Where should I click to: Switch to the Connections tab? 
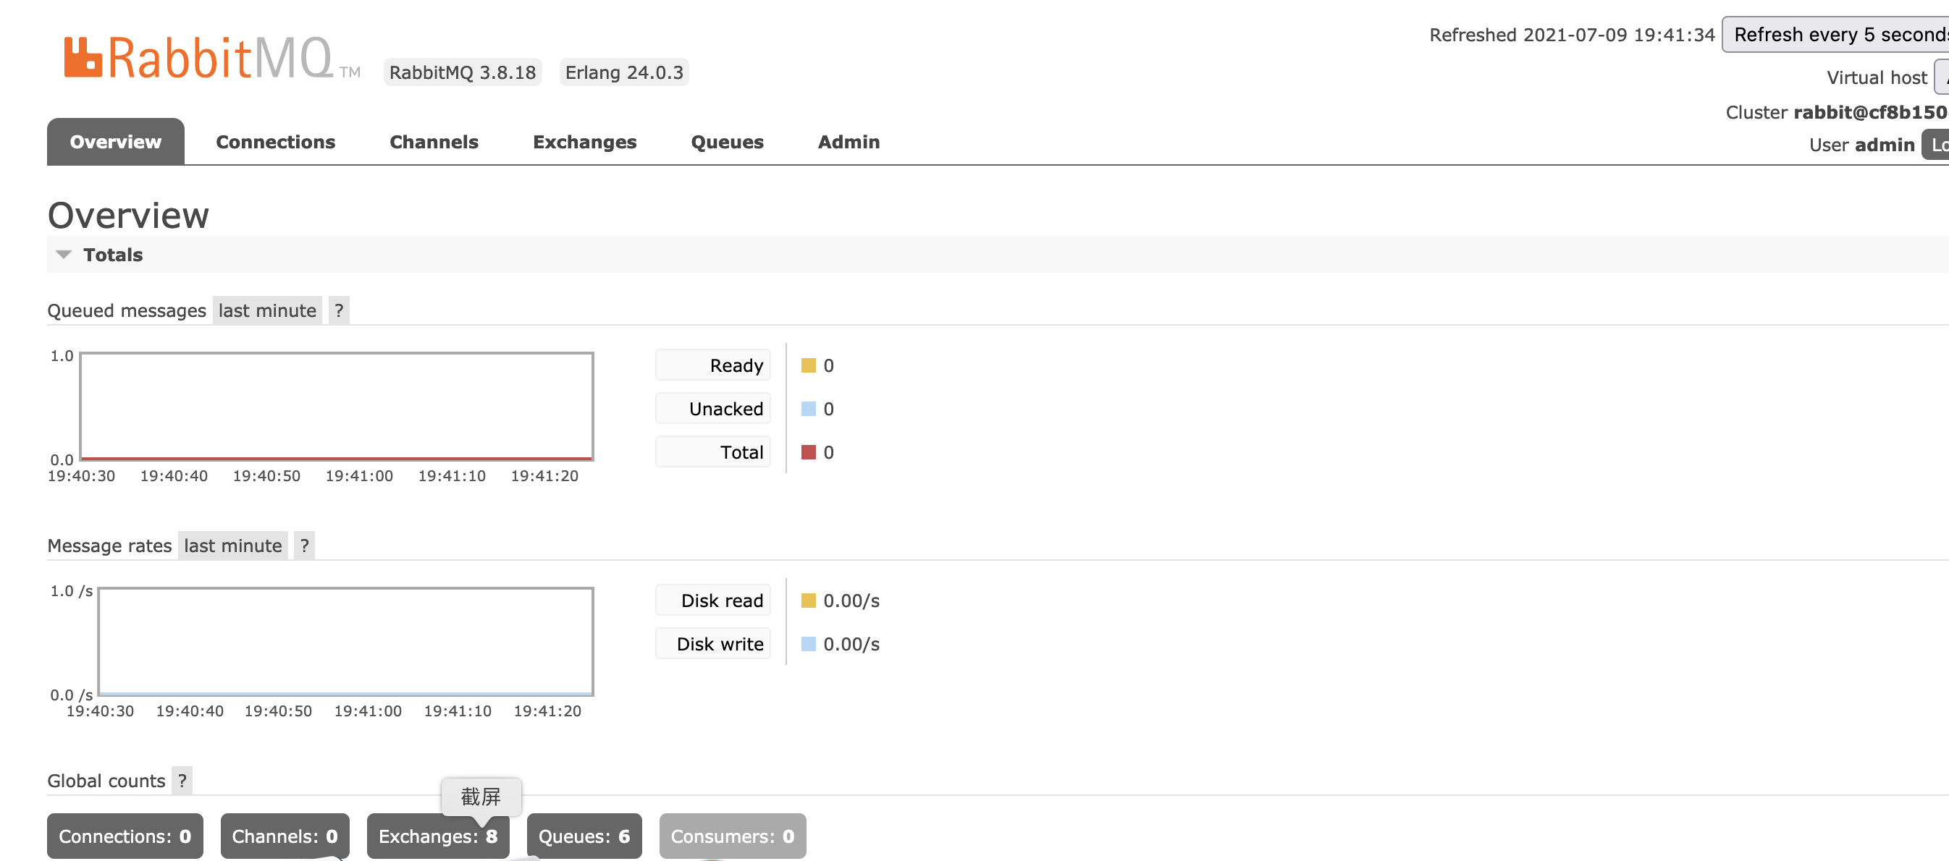click(x=275, y=142)
